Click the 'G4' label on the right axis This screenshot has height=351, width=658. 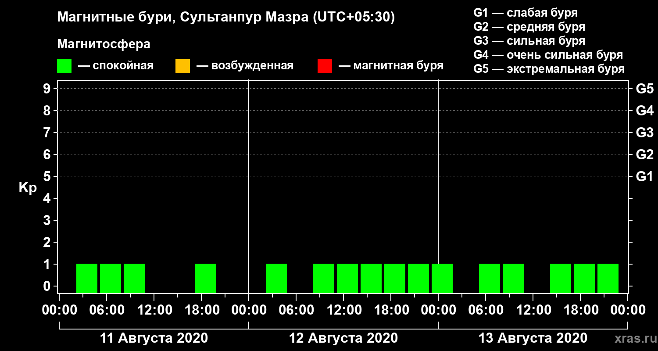[x=645, y=111]
